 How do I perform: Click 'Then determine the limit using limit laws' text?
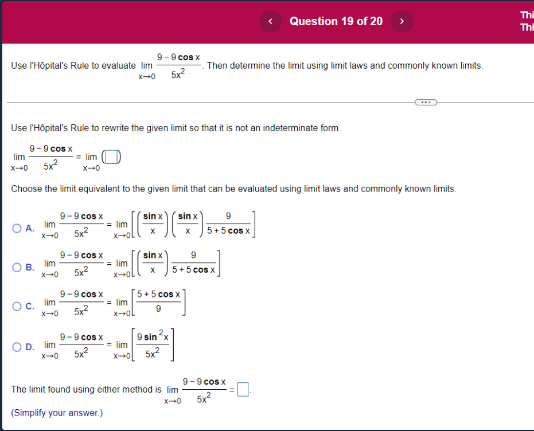[345, 65]
